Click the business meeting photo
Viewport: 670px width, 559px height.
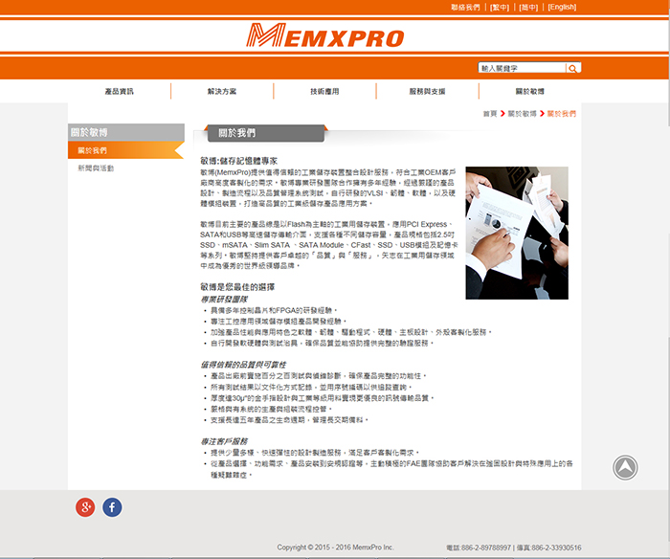(517, 233)
